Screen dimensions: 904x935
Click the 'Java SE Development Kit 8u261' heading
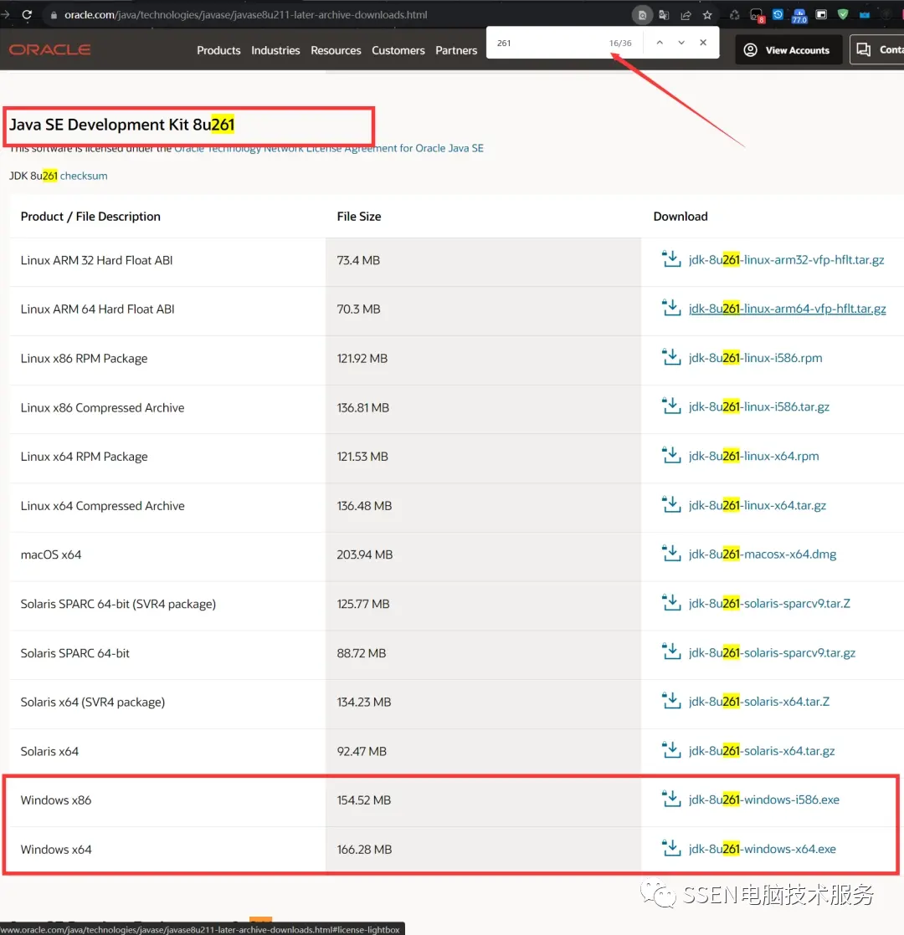pos(121,125)
